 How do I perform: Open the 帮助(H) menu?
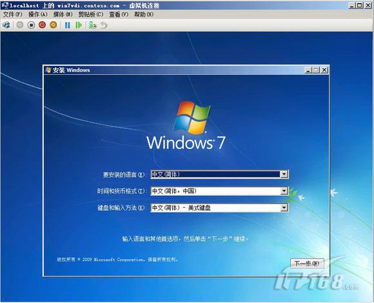(144, 14)
